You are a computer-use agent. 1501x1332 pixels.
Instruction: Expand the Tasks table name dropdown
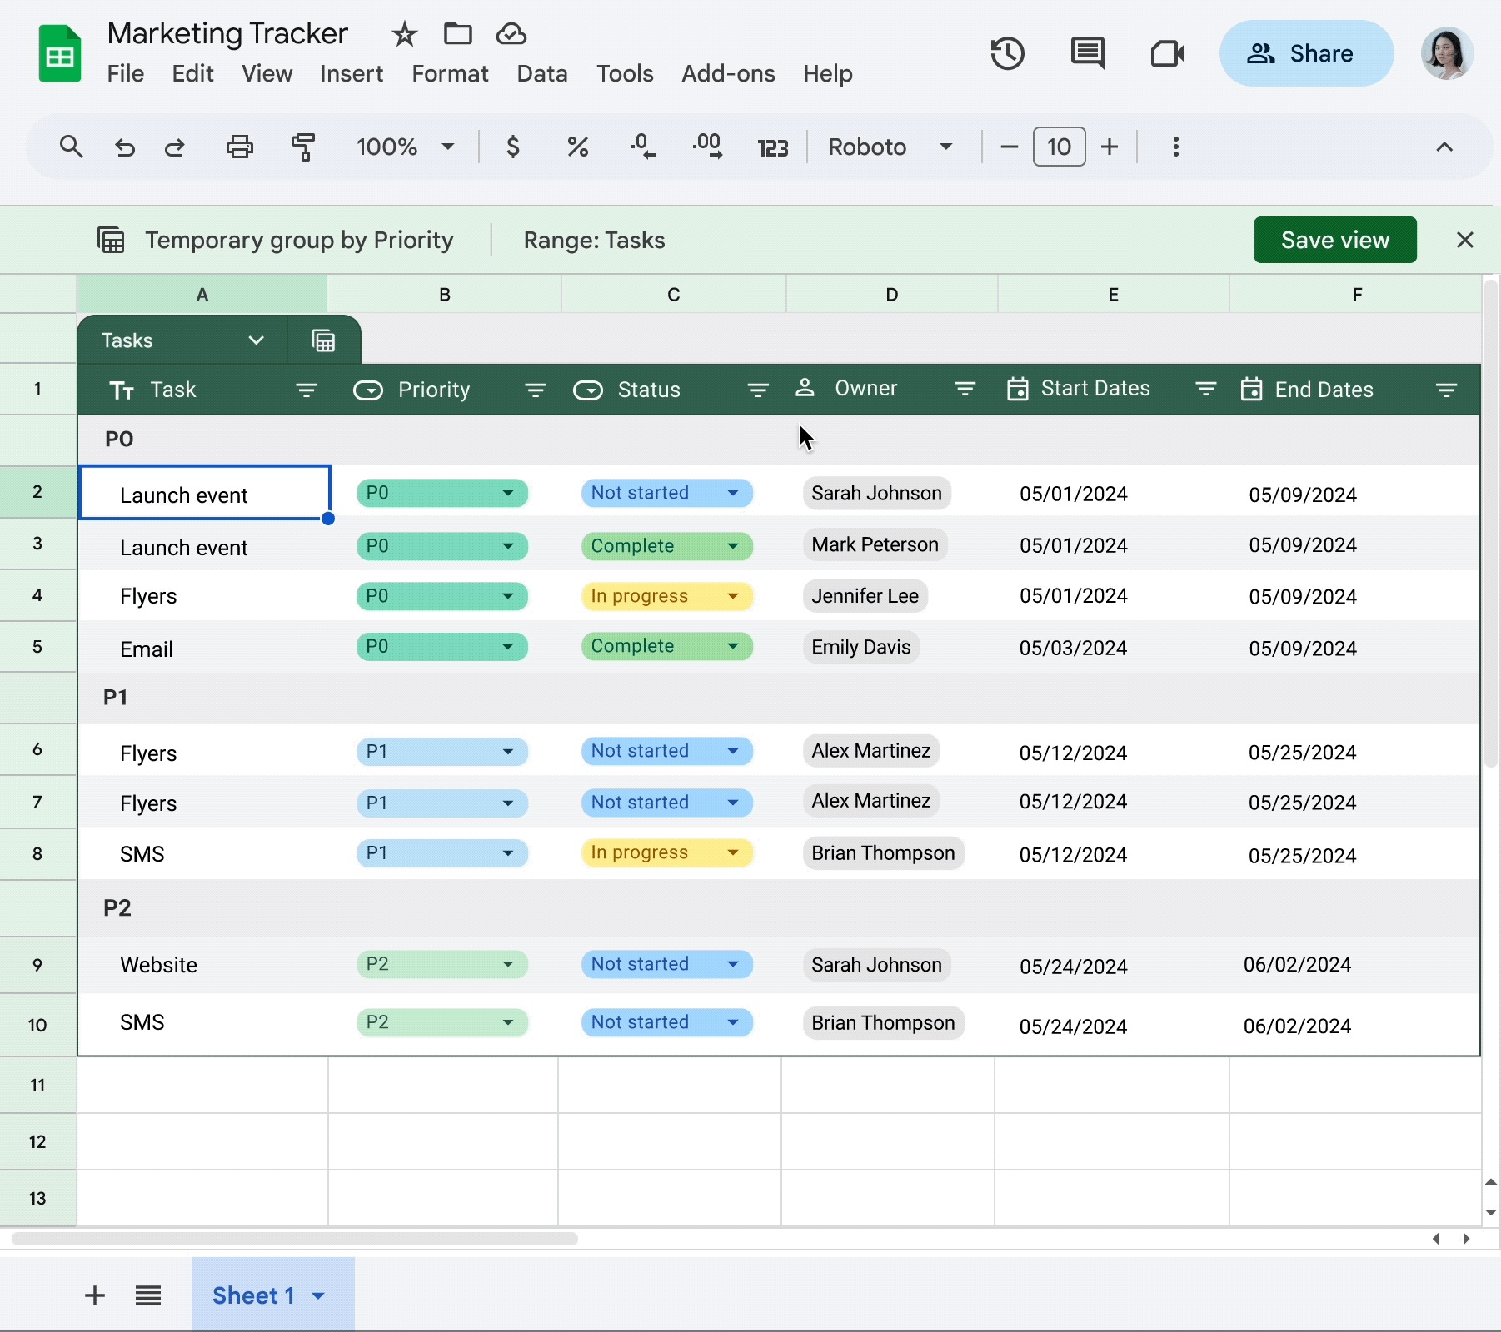click(x=256, y=340)
